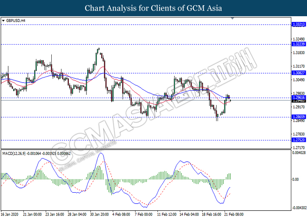
Task: Click the 30 Jan 20:00 time label
Action: pos(100,215)
